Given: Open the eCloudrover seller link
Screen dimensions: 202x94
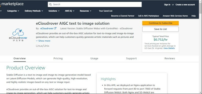Looking at the screenshot, I should [x=47, y=28].
